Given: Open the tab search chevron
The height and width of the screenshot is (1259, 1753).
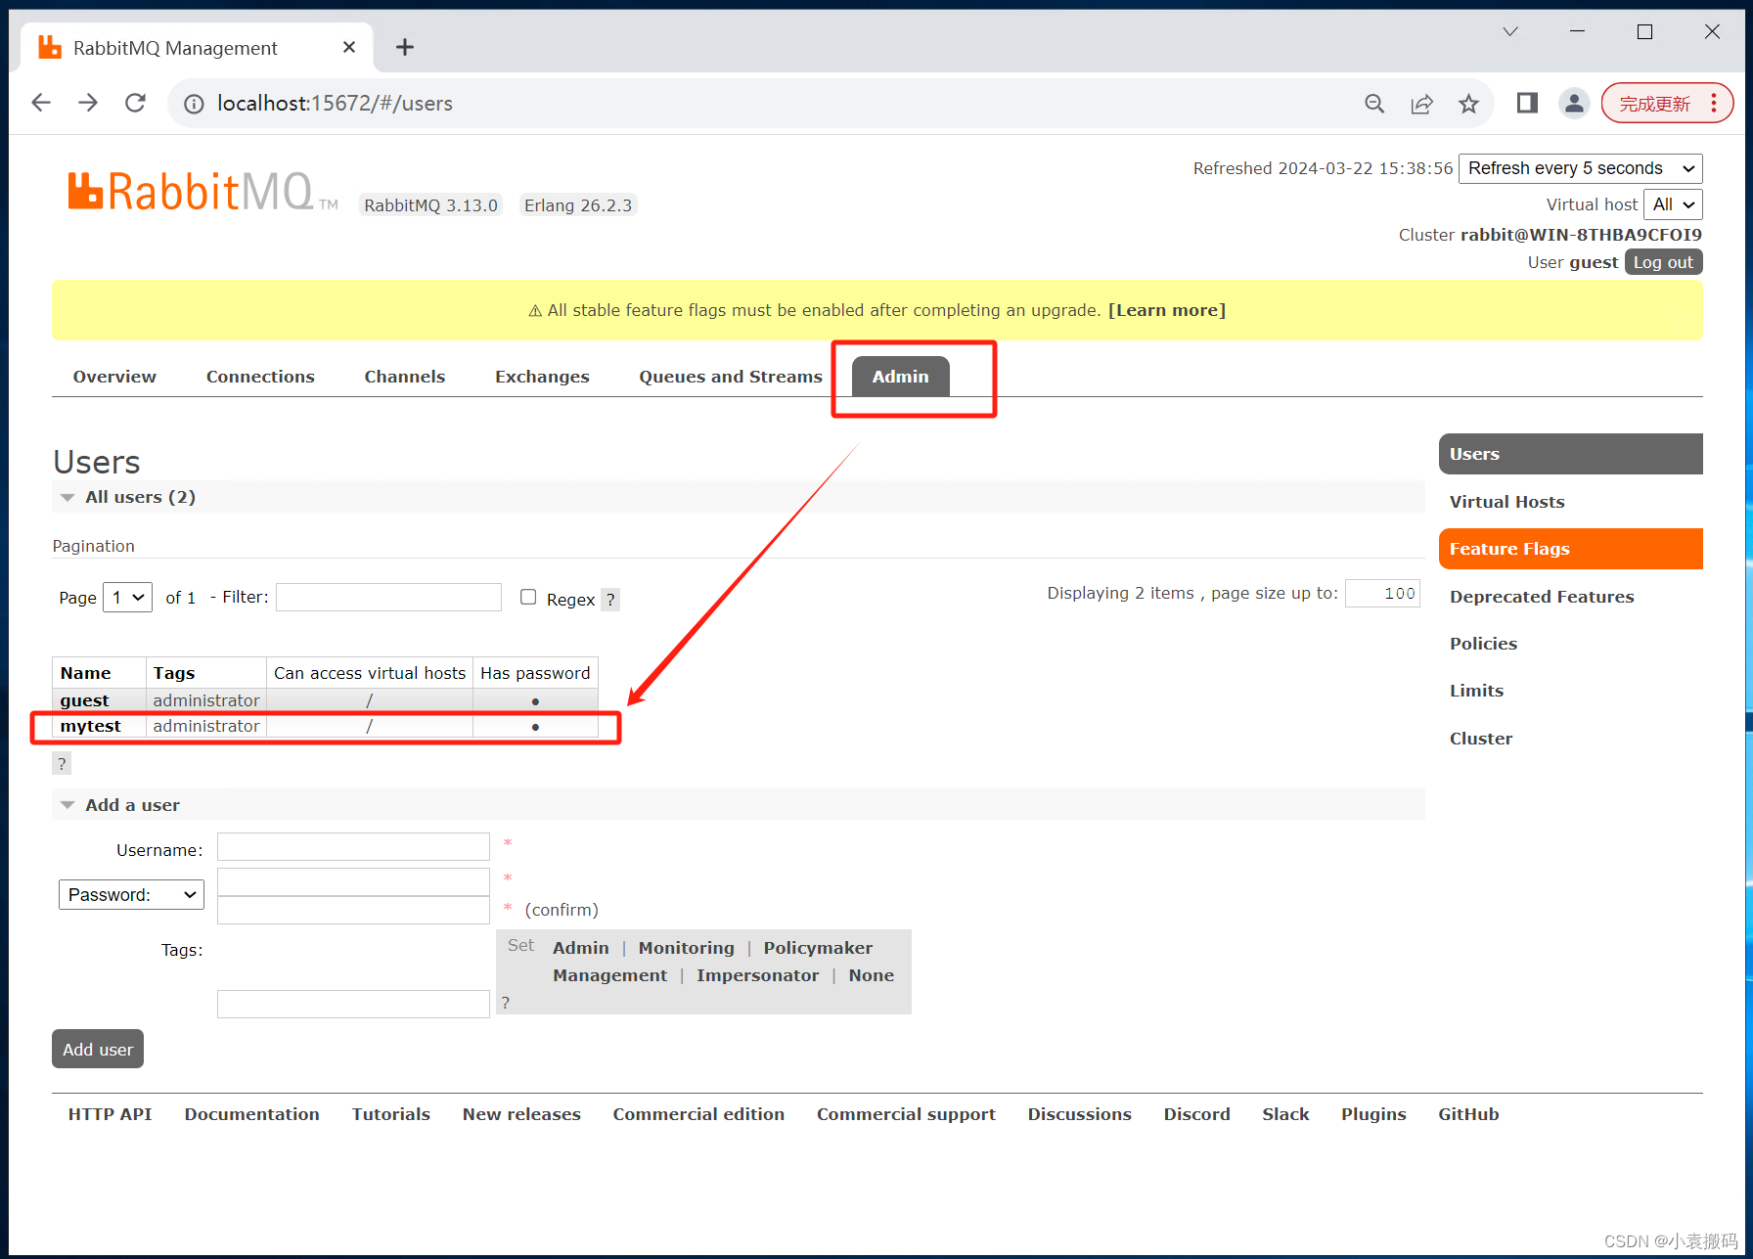Looking at the screenshot, I should [1510, 31].
